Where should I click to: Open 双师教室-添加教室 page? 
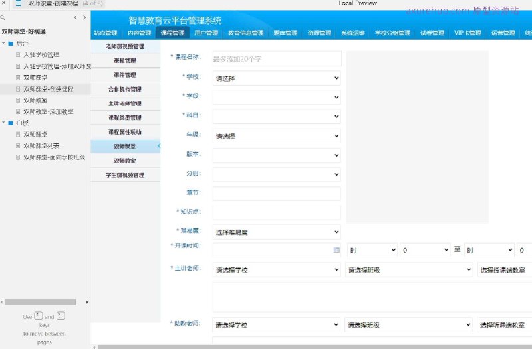pyautogui.click(x=48, y=111)
